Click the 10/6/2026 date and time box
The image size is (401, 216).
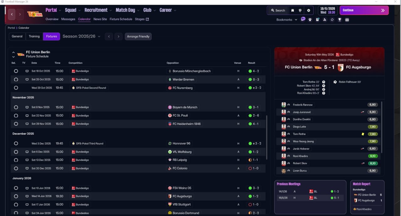coord(328,10)
